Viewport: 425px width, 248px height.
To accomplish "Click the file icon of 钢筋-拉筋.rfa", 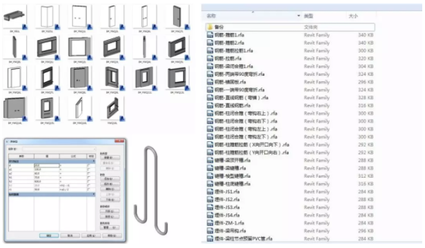I will (x=210, y=59).
